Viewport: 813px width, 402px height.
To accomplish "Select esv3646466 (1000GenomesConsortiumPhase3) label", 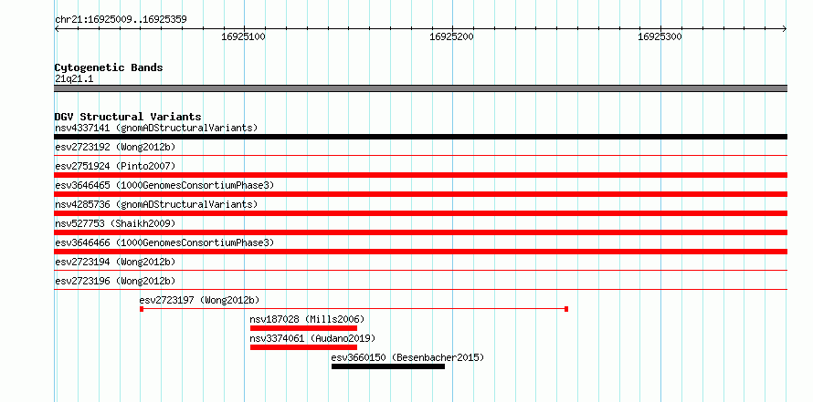I will coord(164,242).
